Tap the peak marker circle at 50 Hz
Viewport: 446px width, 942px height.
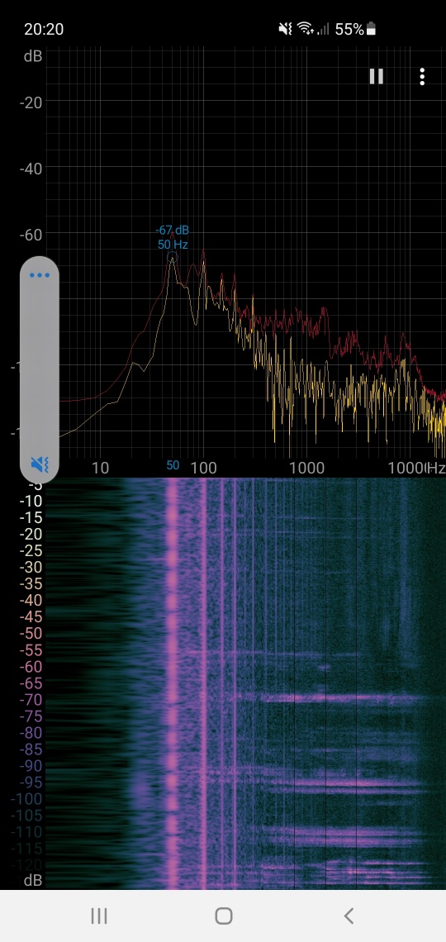(173, 257)
